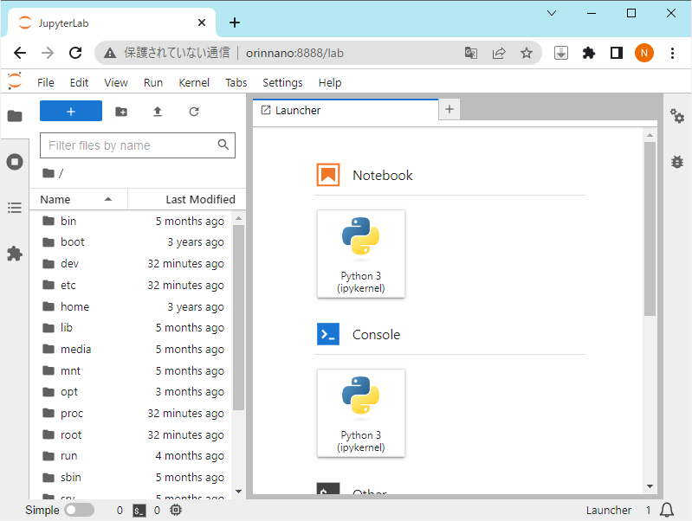
Task: Add a new tab beside Launcher
Action: pos(449,110)
